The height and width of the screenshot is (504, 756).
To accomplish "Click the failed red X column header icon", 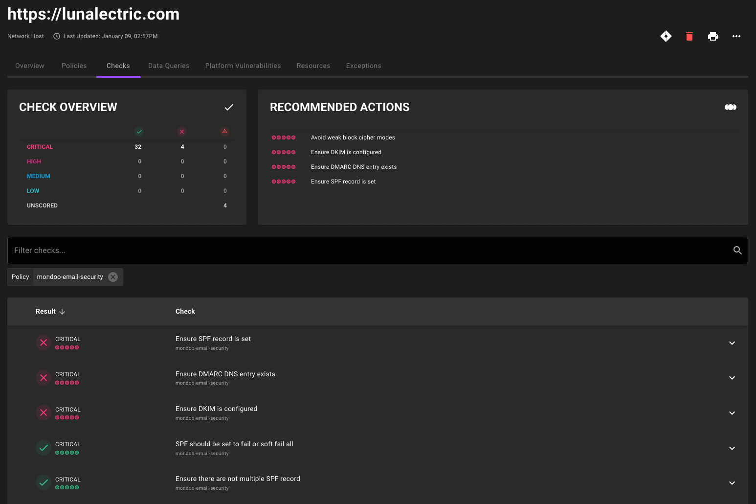I will 182,132.
